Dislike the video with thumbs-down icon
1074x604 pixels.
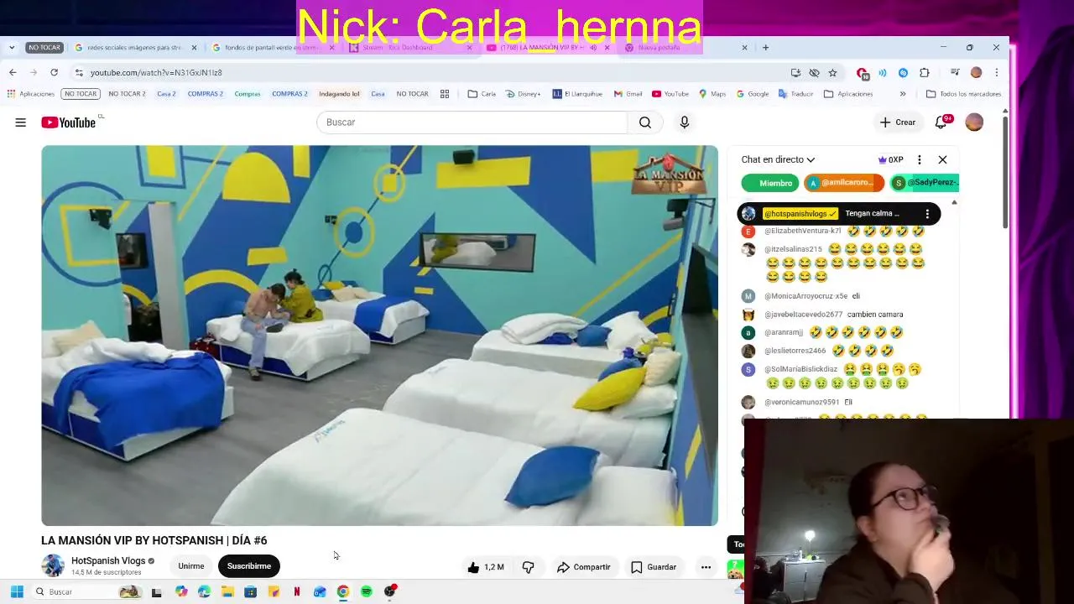click(x=528, y=567)
